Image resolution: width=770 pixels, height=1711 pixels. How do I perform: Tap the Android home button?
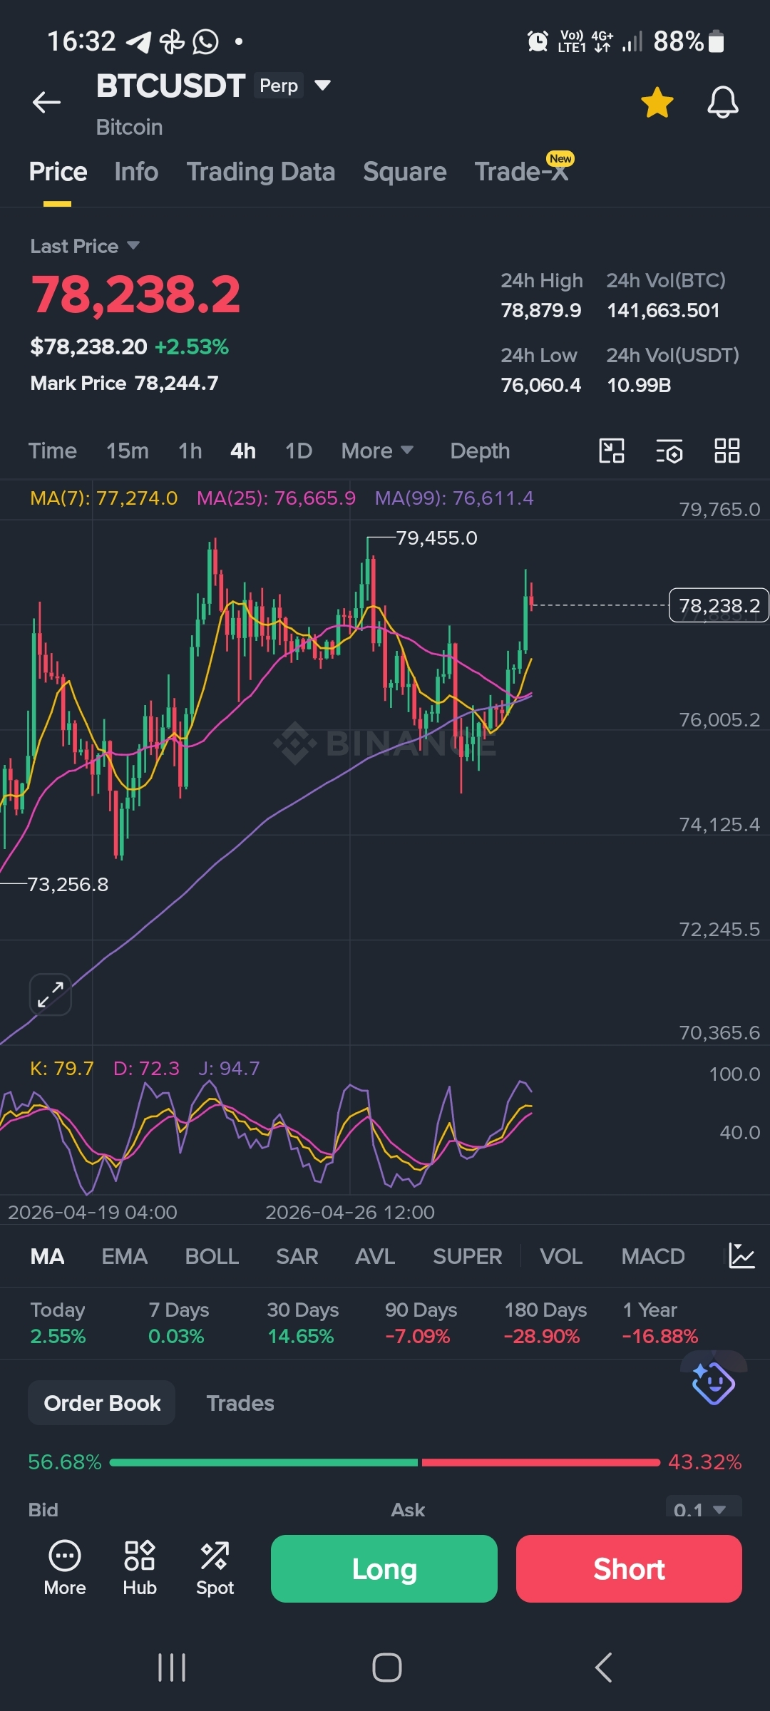click(x=386, y=1668)
